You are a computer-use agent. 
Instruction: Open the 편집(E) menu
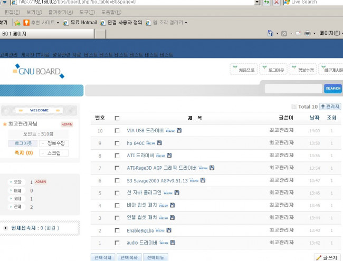(12, 12)
